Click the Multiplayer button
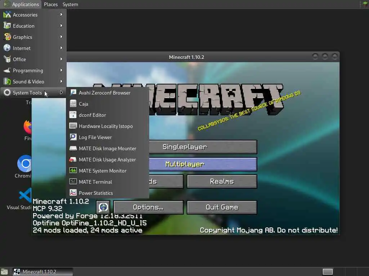The height and width of the screenshot is (276, 369). point(203,164)
